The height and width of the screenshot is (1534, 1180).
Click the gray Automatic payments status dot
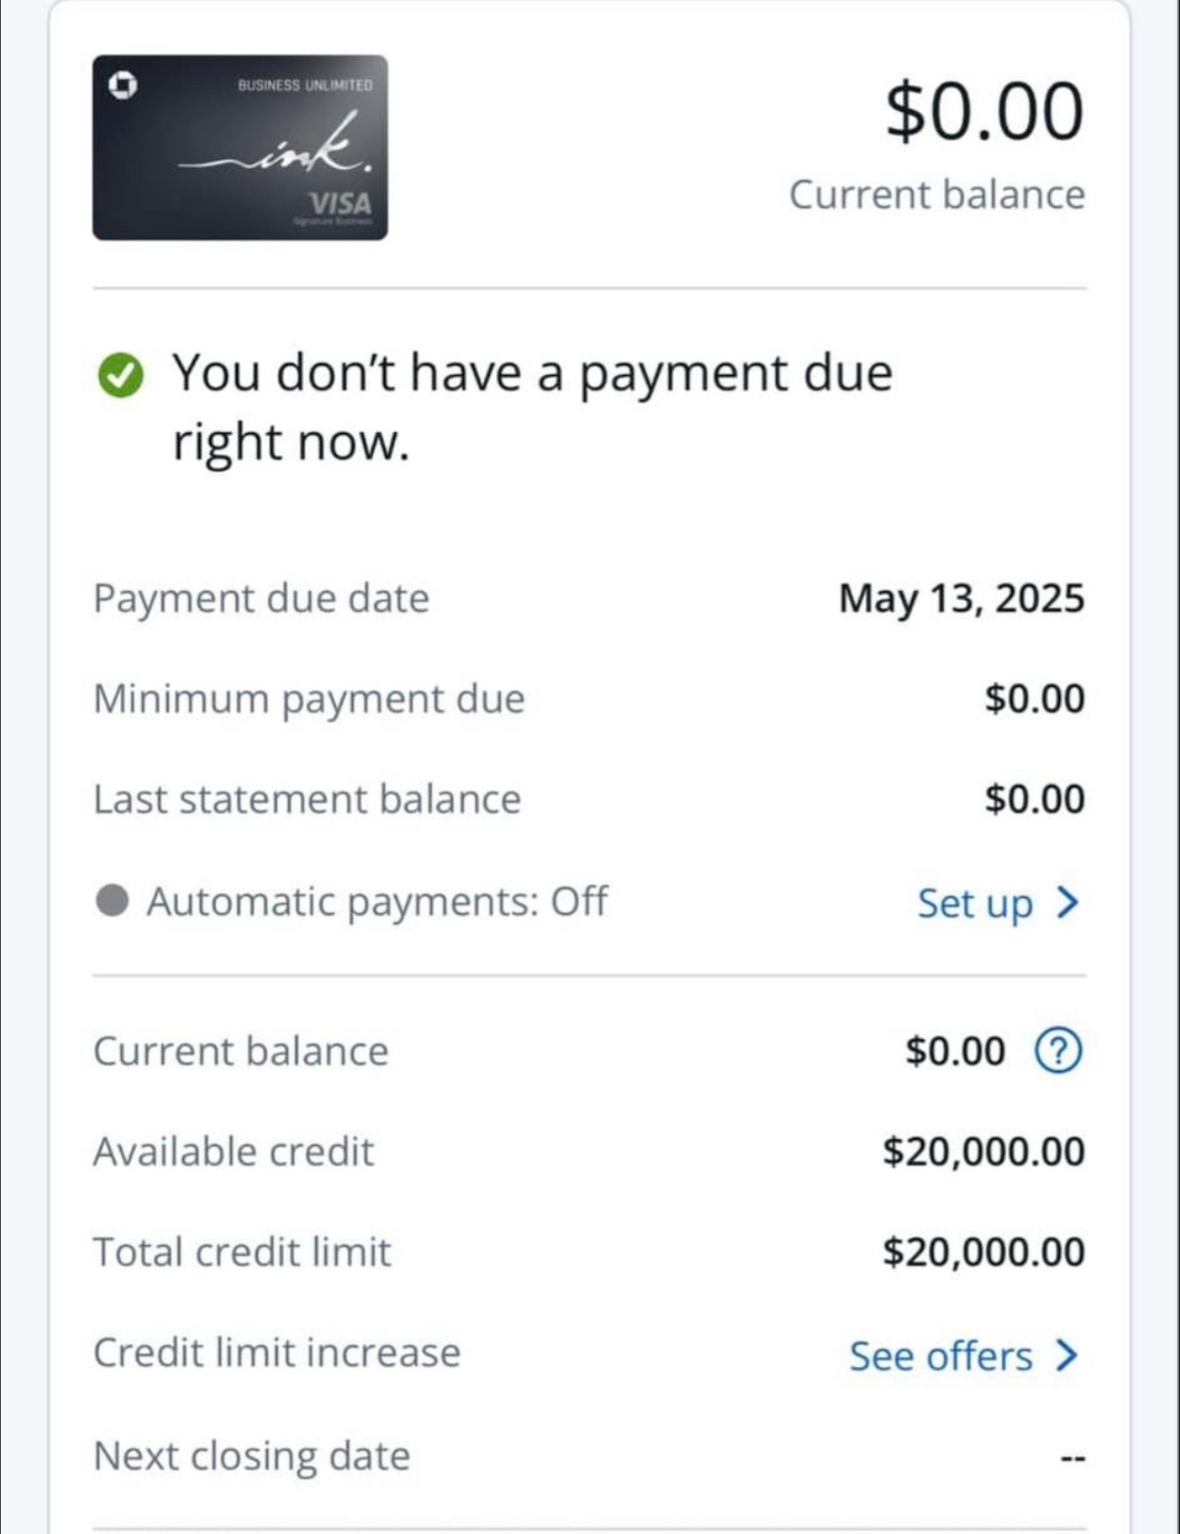(x=113, y=900)
